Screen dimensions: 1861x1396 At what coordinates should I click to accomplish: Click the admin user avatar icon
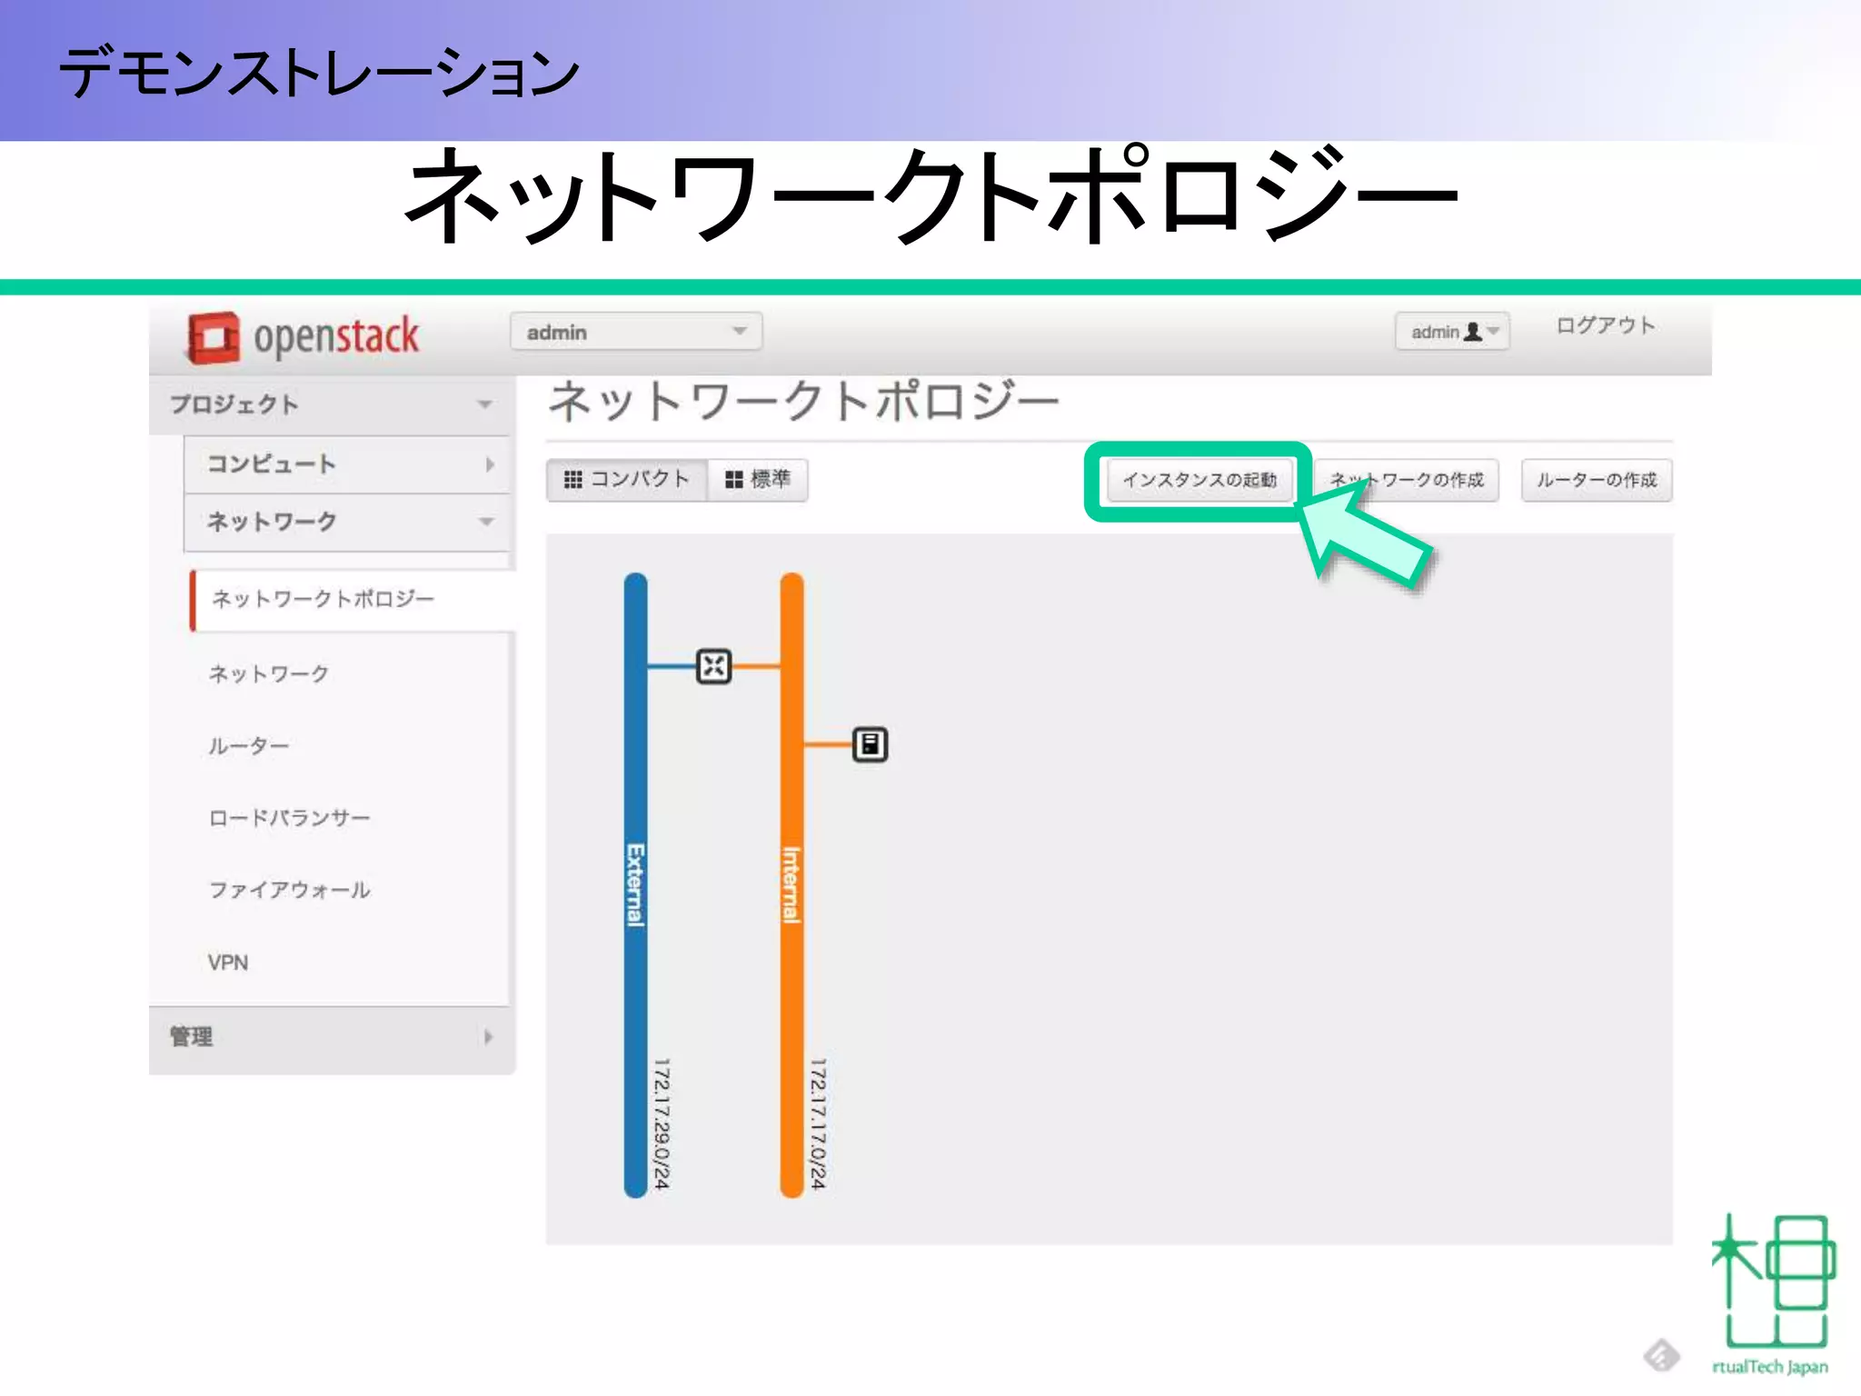click(x=1473, y=332)
